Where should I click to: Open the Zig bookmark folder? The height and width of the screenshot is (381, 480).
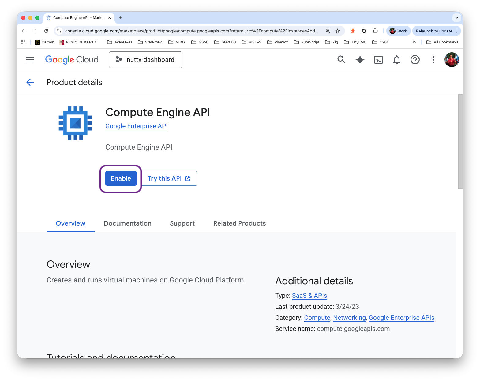tap(332, 42)
